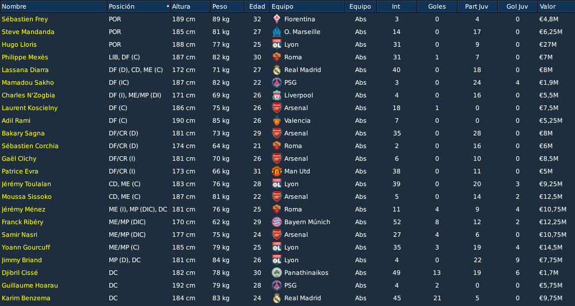This screenshot has width=575, height=306.
Task: Open Hugo Lloris player profile
Action: pyautogui.click(x=19, y=45)
